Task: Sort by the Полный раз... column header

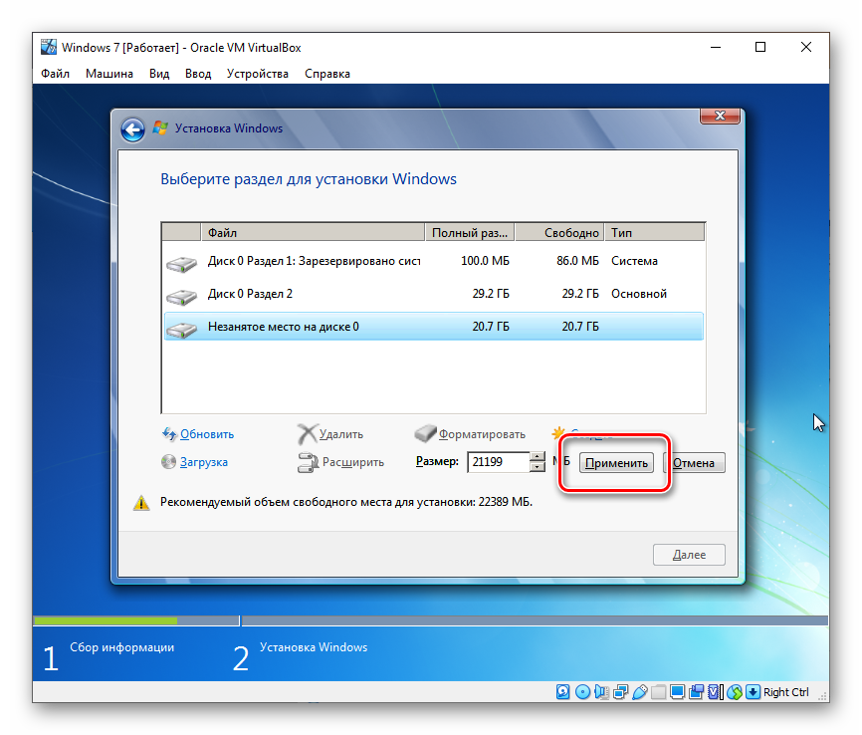Action: pyautogui.click(x=470, y=233)
